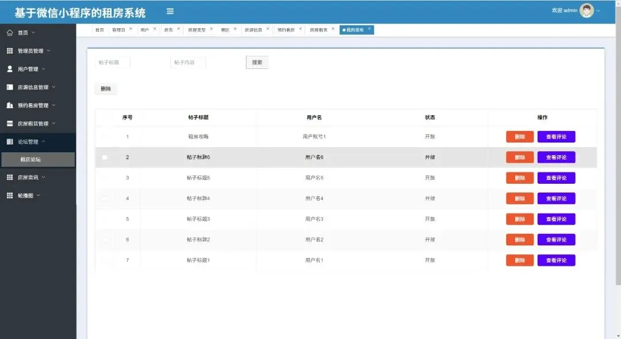Click the icon beside 房屋租赁管理
The height and width of the screenshot is (339, 621).
(10, 124)
